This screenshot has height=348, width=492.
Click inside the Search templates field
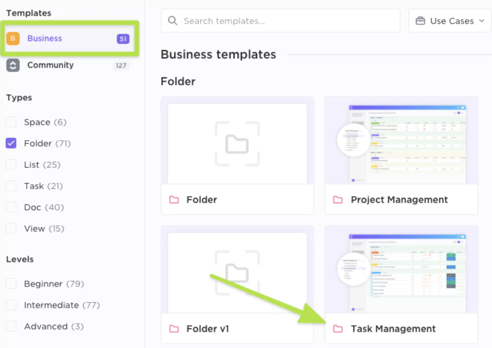pos(280,21)
